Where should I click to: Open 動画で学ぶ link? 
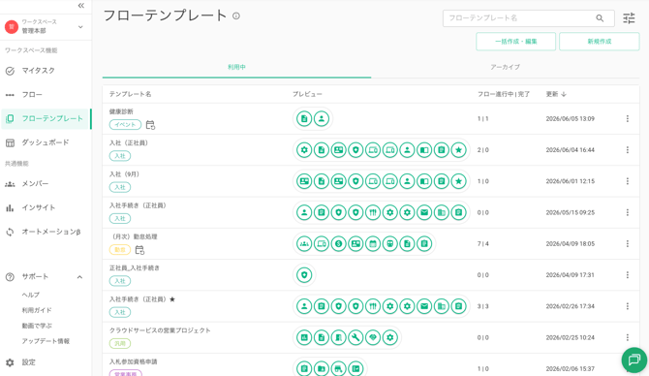coord(37,326)
